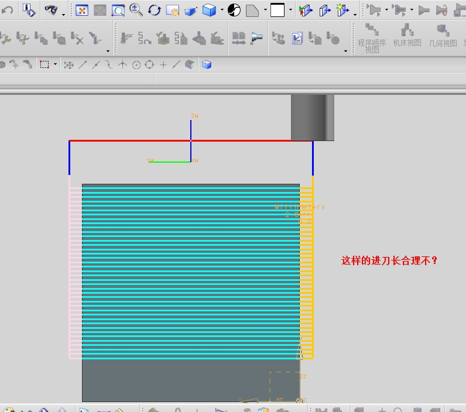Click the Verify tool path icon
Viewport: 466px width, 412px height.
tap(163, 38)
